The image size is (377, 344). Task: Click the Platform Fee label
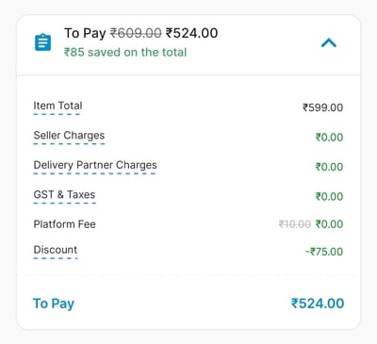(x=64, y=224)
